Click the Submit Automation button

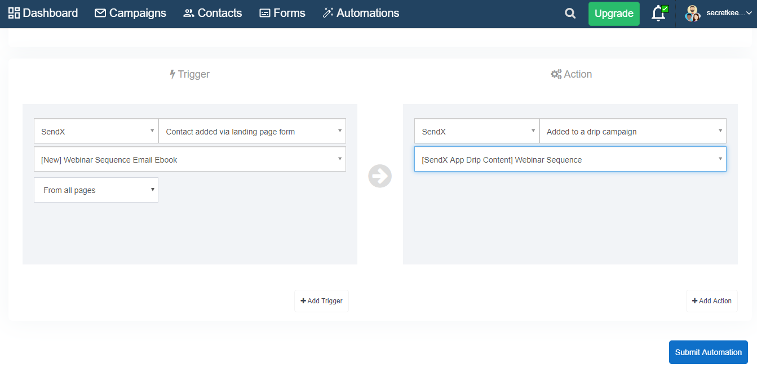pos(709,352)
